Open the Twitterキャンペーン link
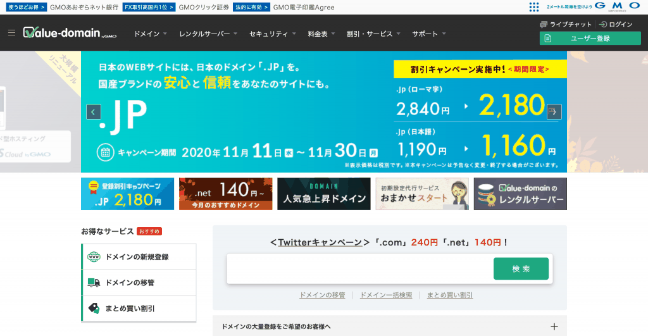648x336 pixels. tap(320, 242)
